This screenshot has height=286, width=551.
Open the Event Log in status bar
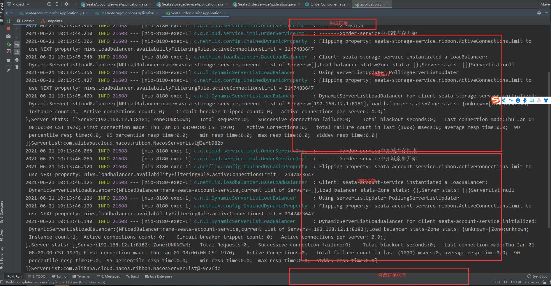point(537,276)
